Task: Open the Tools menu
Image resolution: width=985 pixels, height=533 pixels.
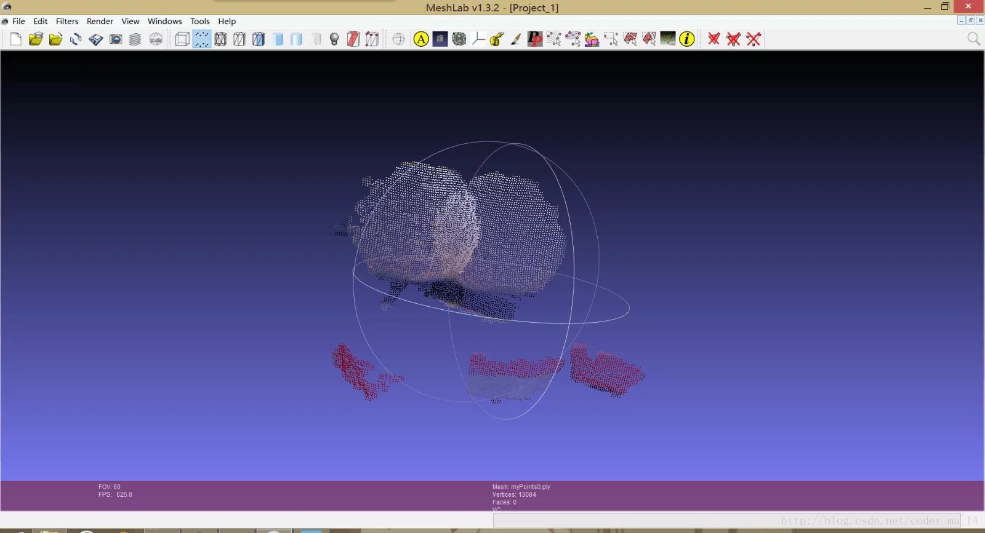Action: (200, 21)
